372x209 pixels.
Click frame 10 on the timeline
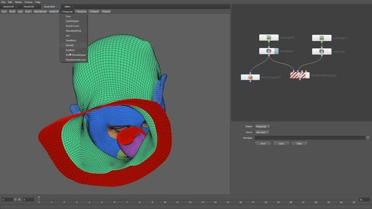164,202
